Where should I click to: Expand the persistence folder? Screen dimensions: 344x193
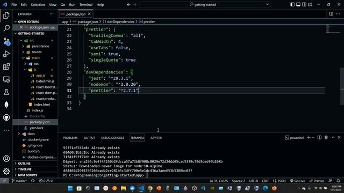(x=23, y=46)
